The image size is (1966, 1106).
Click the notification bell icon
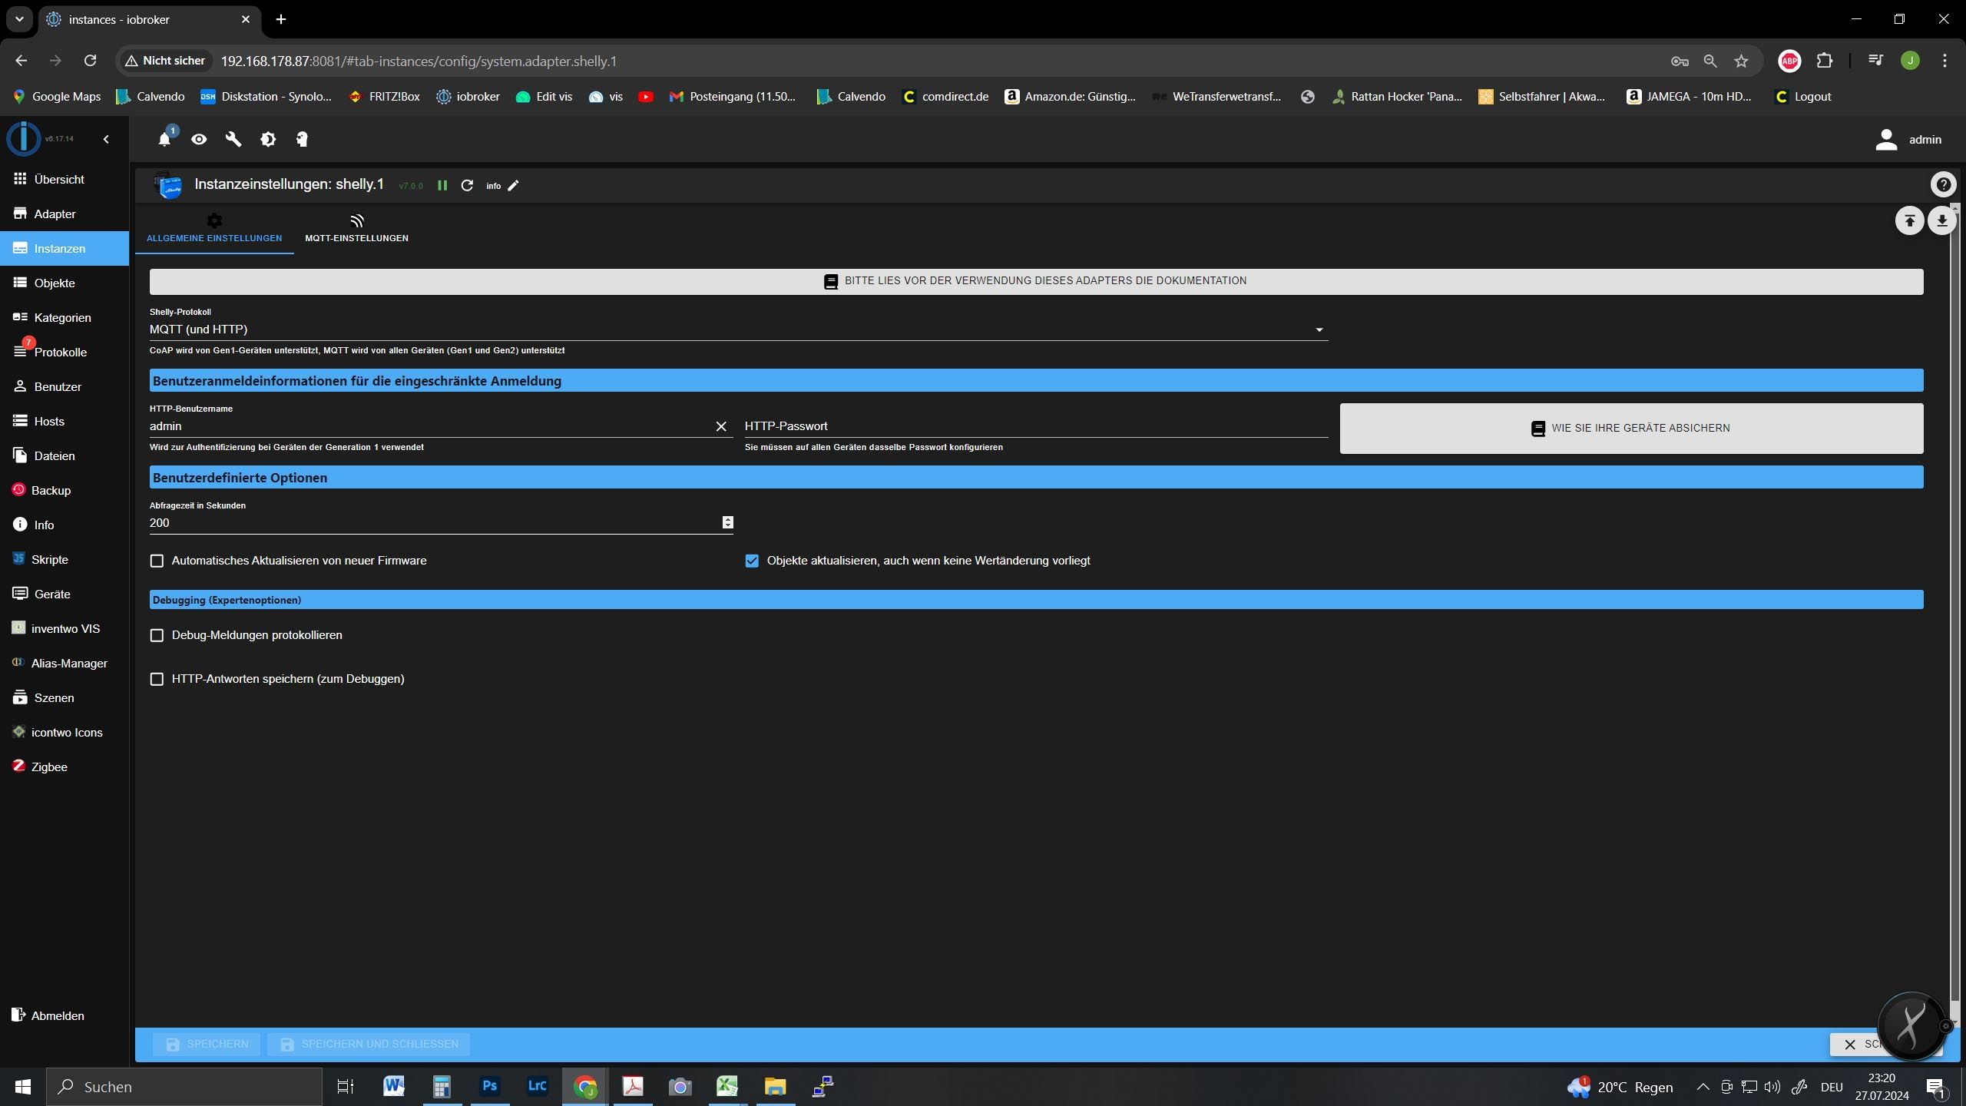[x=164, y=139]
